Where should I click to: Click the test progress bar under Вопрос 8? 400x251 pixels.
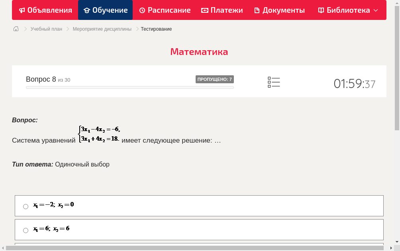coord(129,87)
